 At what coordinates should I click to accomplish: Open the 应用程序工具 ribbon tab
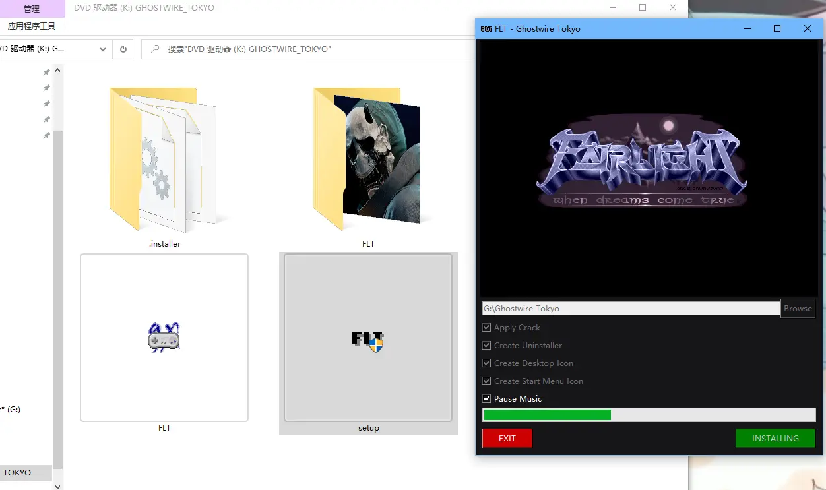[32, 26]
